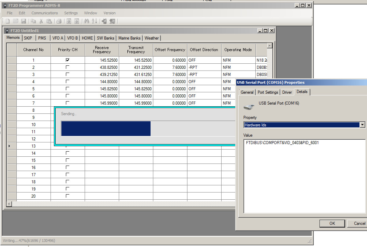Click the Hardware Ids value FTDIBUS\COMPORT&VID_0403&PID_6001
This screenshot has width=367, height=247.
coord(282,143)
